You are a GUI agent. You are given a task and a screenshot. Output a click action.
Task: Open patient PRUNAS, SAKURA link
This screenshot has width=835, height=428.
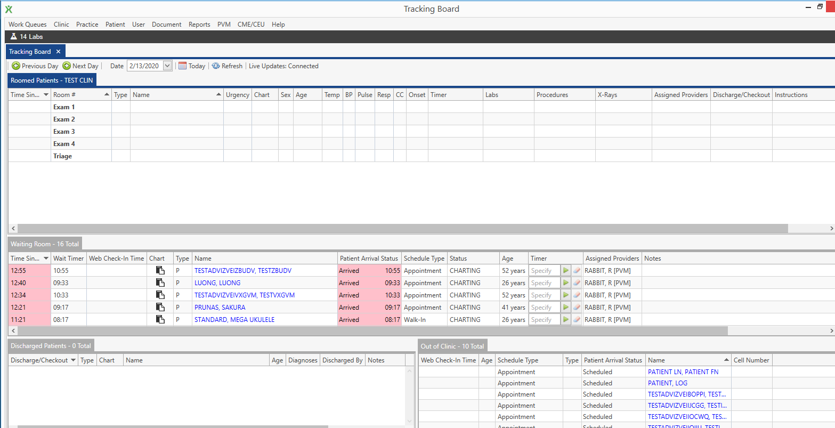pyautogui.click(x=220, y=308)
